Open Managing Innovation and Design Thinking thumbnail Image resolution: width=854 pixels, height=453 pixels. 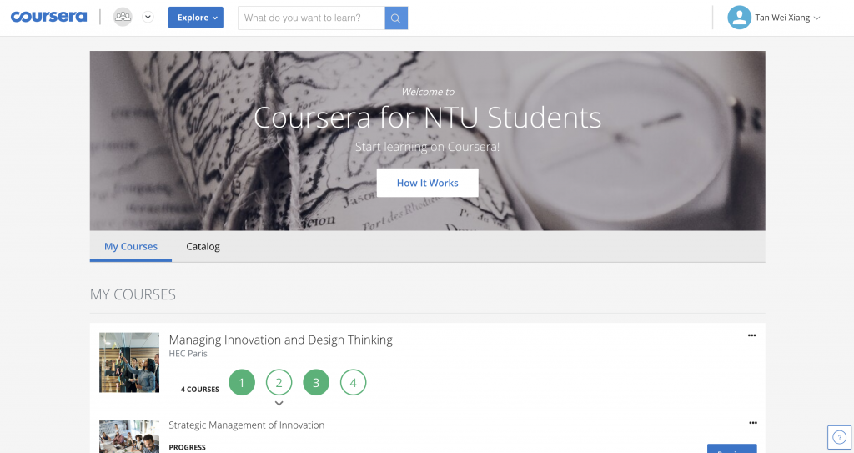(x=129, y=363)
